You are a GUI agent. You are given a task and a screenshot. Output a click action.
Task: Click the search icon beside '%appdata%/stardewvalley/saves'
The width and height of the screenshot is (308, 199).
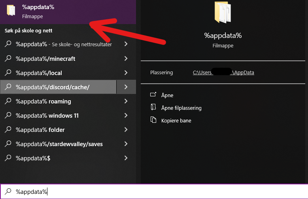click(8, 144)
